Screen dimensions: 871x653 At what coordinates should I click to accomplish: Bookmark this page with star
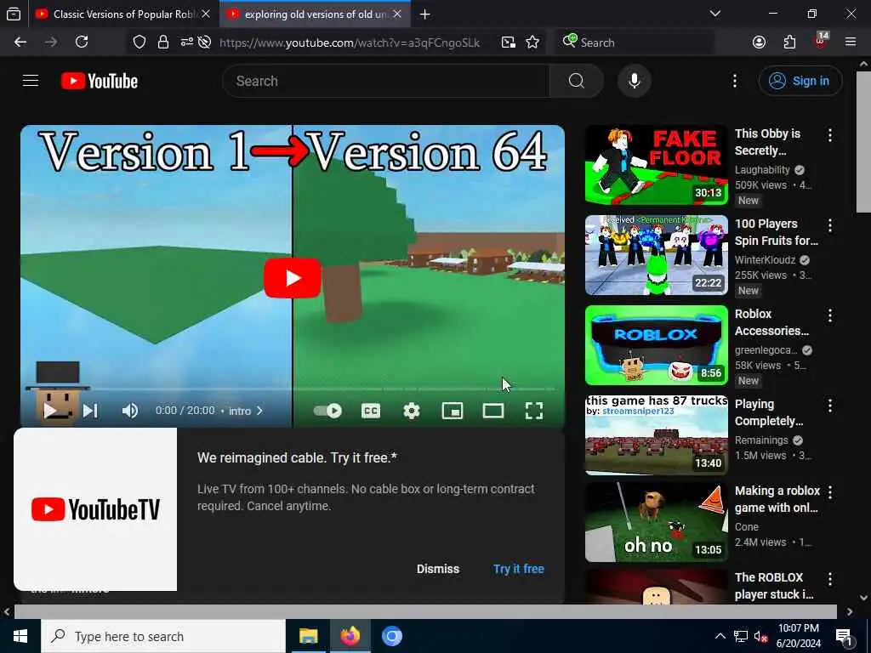532,43
